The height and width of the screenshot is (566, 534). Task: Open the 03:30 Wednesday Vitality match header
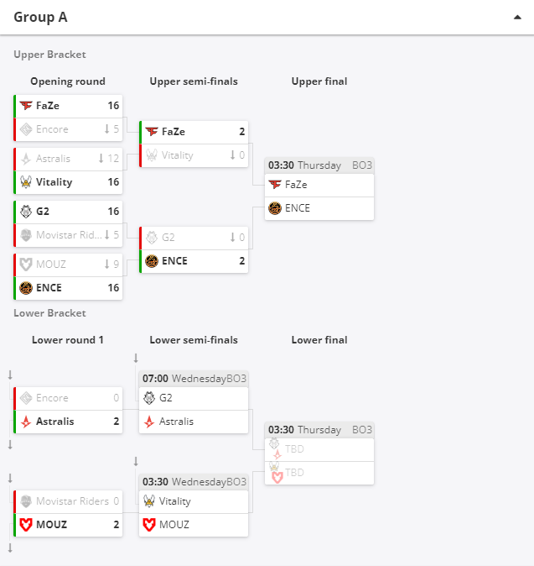pyautogui.click(x=194, y=482)
